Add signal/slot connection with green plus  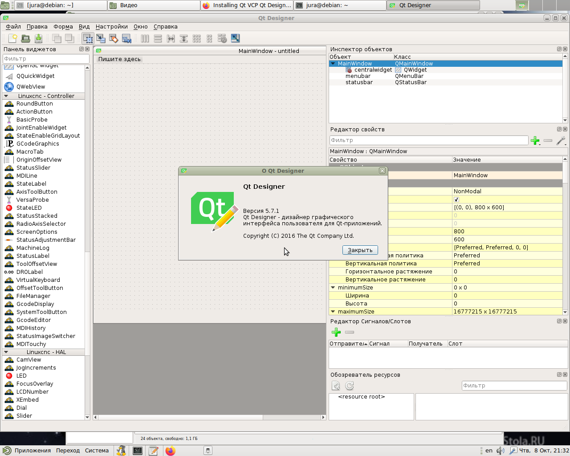point(336,332)
